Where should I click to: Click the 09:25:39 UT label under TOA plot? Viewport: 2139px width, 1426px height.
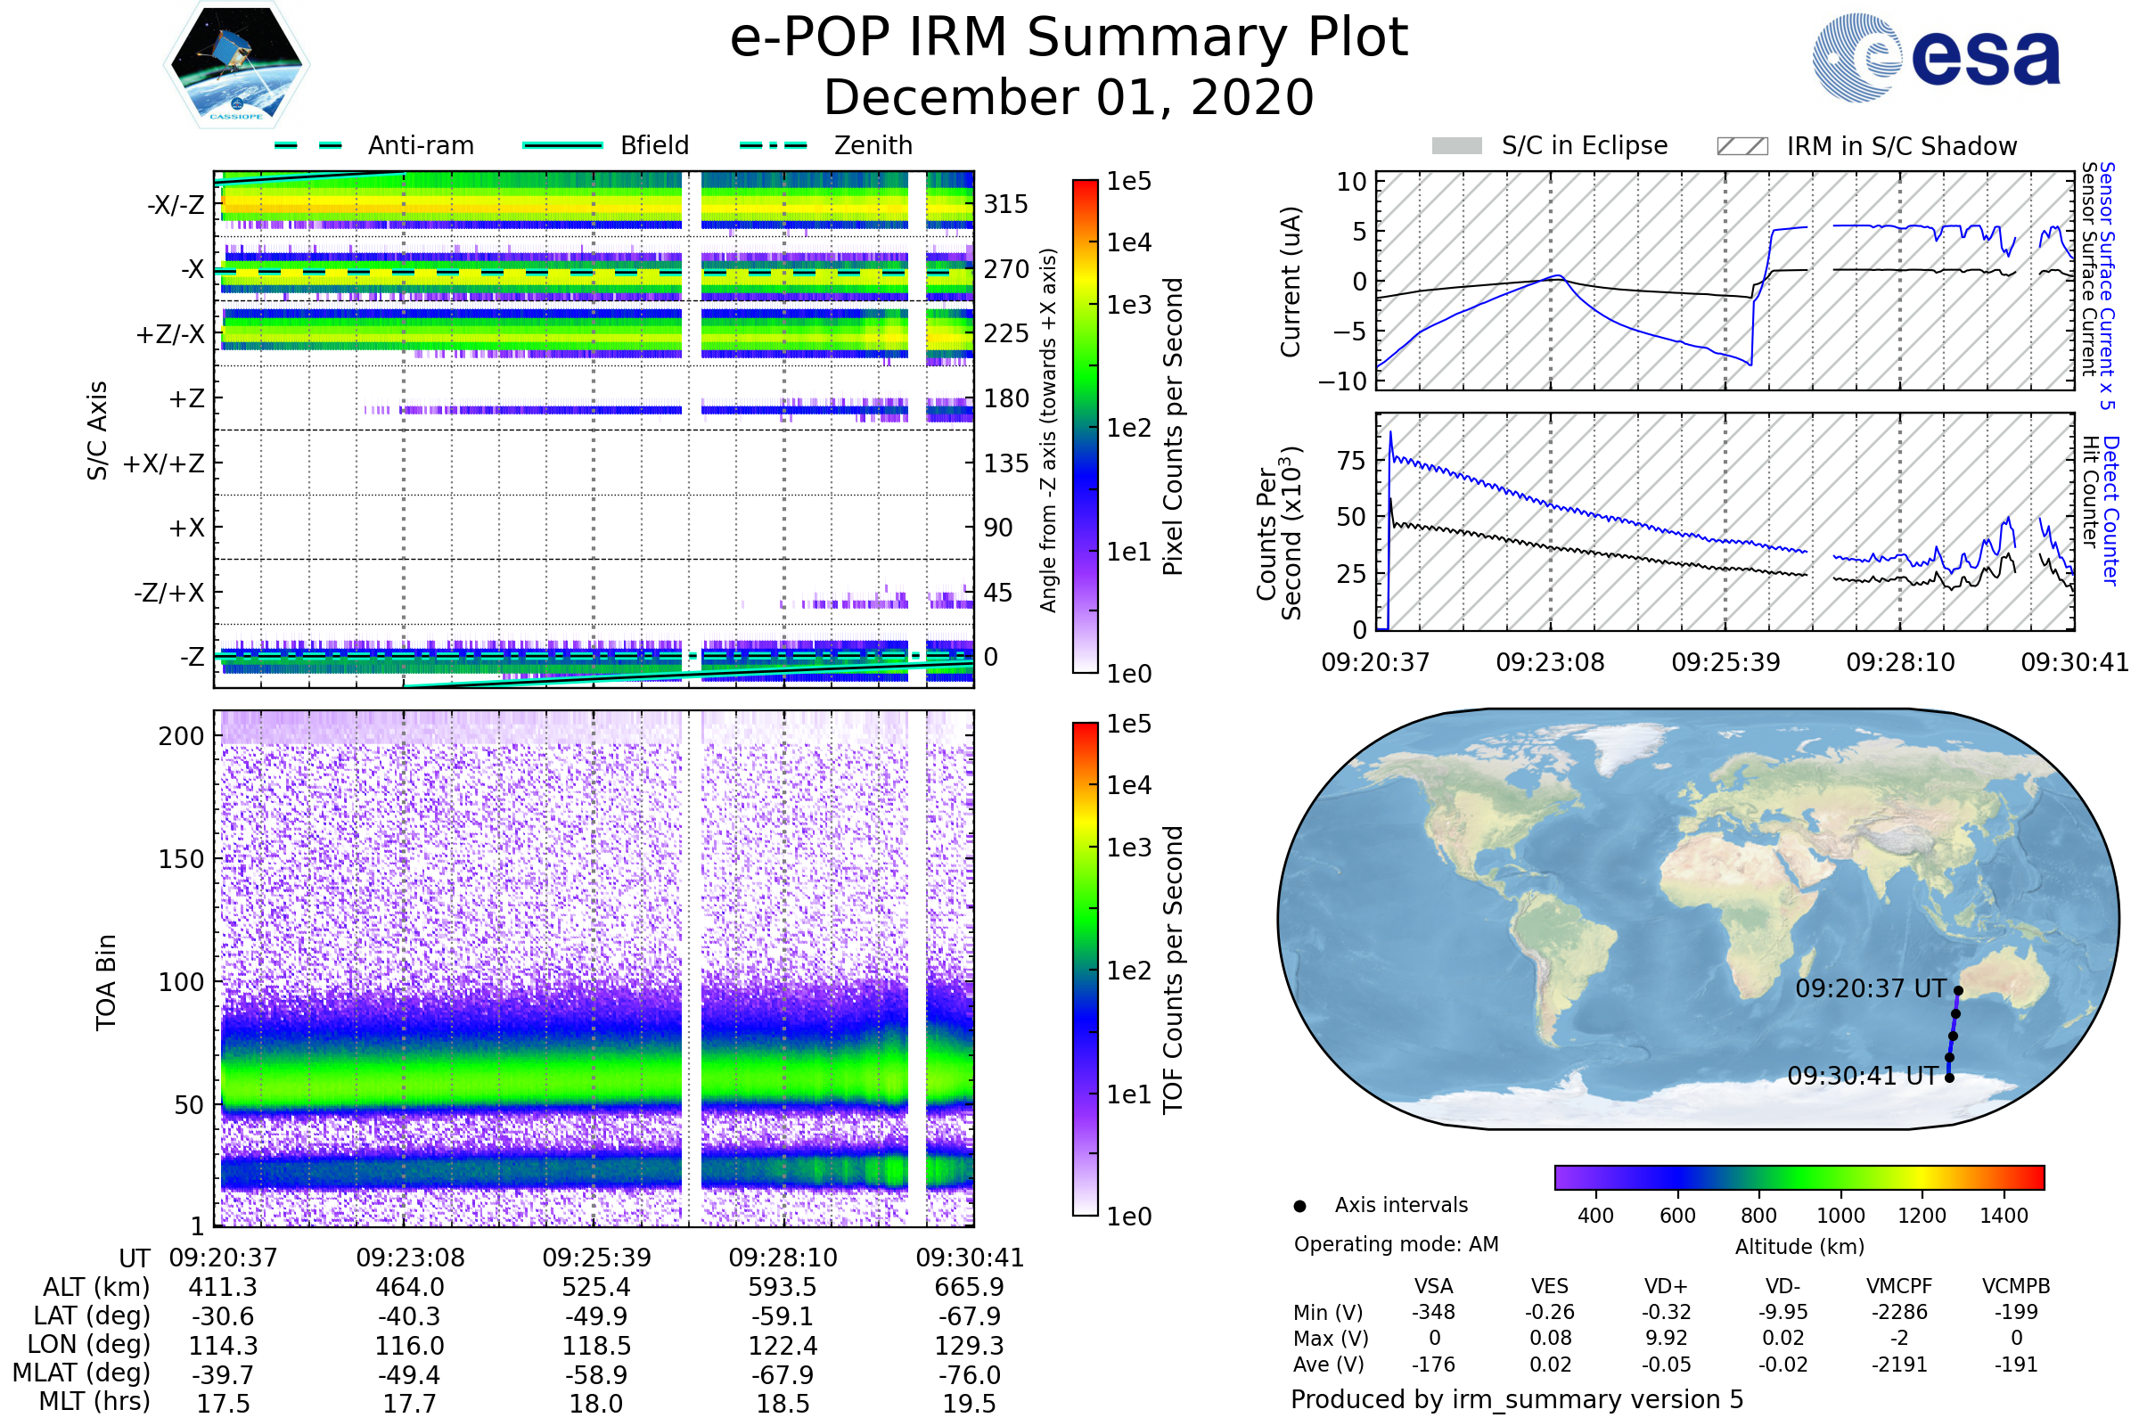pos(596,1258)
